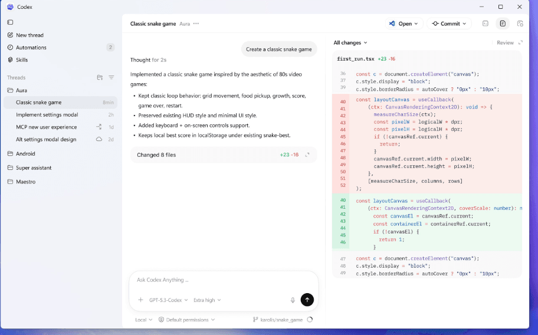The height and width of the screenshot is (335, 538).
Task: Open the Commit dropdown
Action: [x=449, y=24]
